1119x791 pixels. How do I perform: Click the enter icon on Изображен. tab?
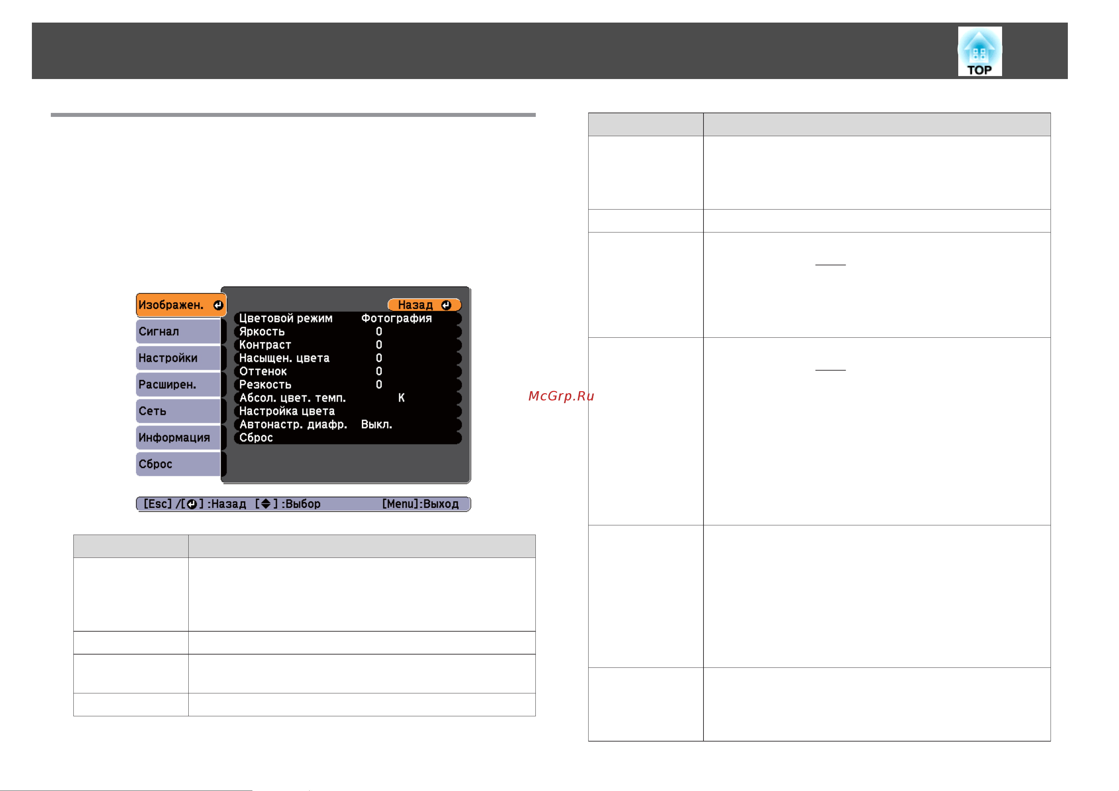point(218,305)
